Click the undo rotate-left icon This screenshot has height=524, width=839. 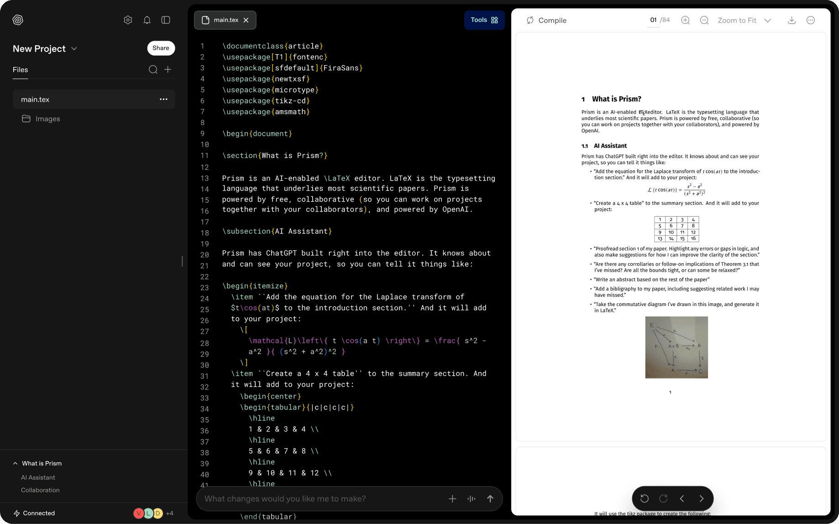pyautogui.click(x=645, y=498)
